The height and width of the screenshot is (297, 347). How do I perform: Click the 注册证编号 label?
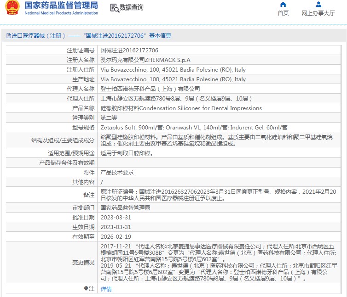pos(81,50)
